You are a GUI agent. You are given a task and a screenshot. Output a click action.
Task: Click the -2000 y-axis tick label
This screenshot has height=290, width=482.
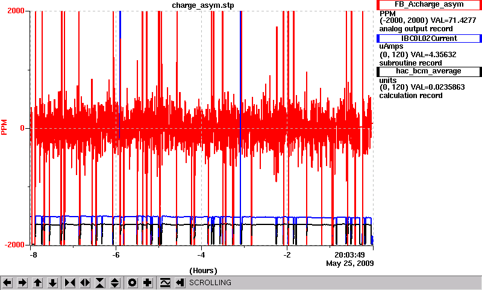click(x=14, y=245)
